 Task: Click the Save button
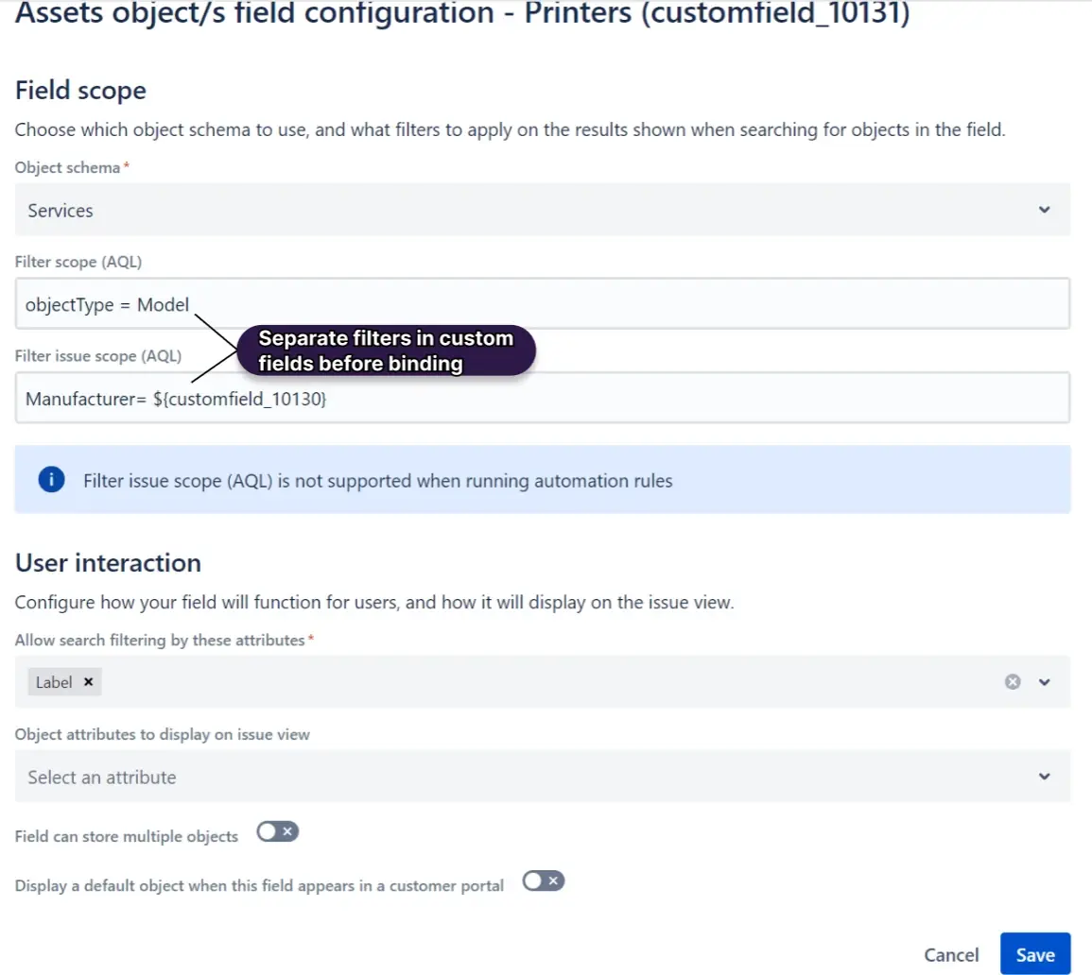[1035, 953]
